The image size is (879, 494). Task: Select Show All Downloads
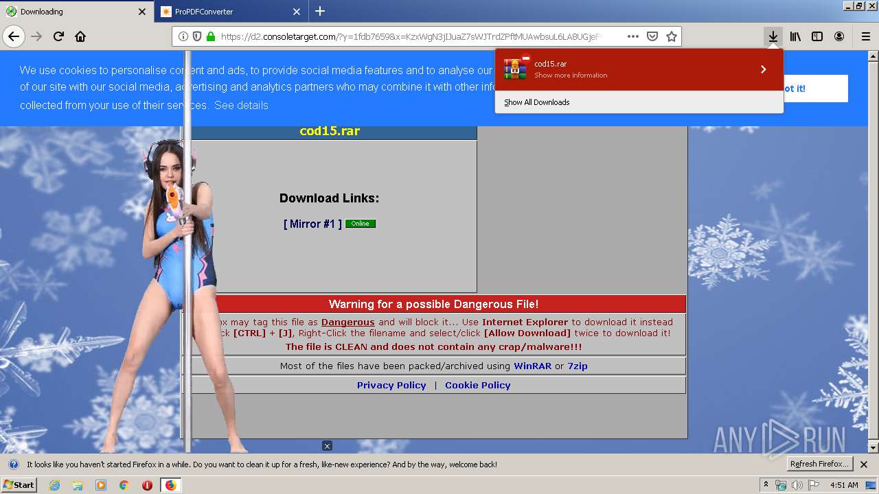click(536, 102)
